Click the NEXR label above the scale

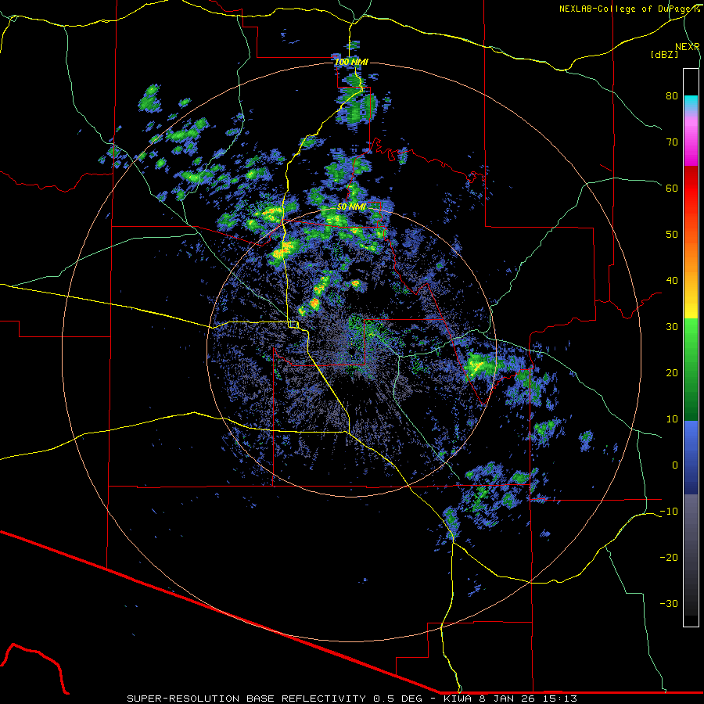point(687,47)
